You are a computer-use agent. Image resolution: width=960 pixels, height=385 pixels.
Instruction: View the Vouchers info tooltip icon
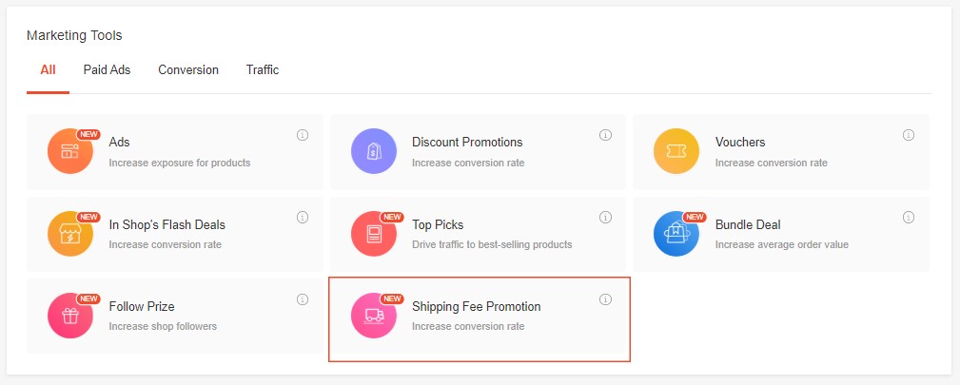(x=909, y=135)
